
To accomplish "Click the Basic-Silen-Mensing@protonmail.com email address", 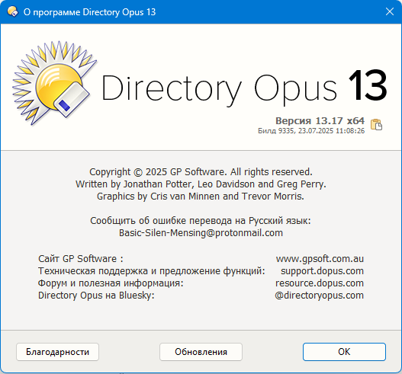I will (x=201, y=233).
